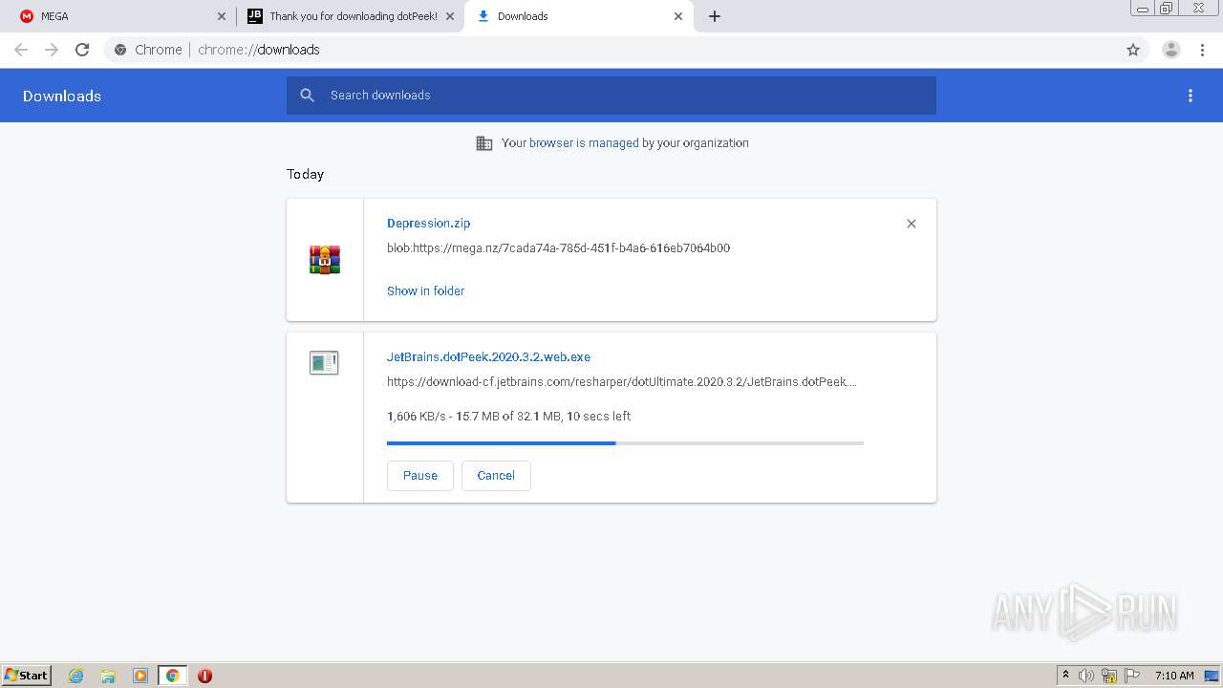Click the Downloads page title

62,96
